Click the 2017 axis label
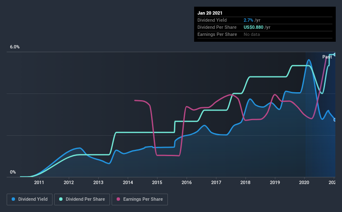This screenshot has width=342, height=212. [x=216, y=182]
